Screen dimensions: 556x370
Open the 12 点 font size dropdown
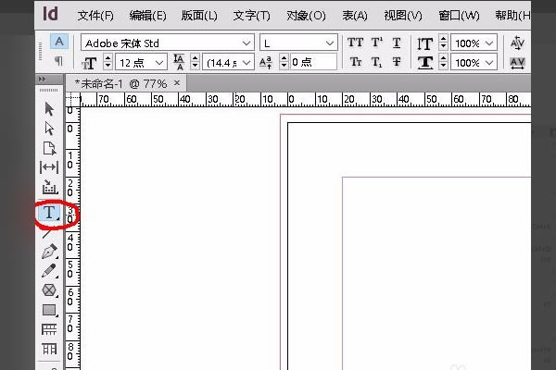(x=159, y=63)
